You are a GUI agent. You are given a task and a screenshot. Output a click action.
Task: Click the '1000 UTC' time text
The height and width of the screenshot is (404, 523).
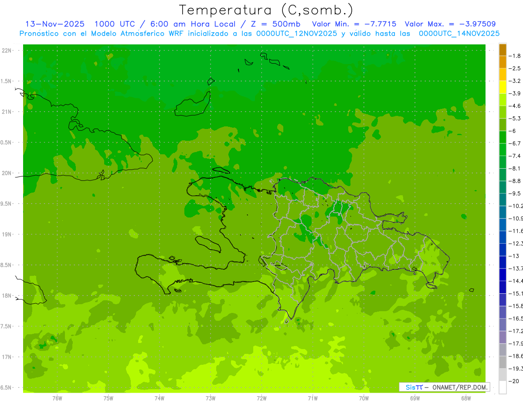tap(114, 24)
